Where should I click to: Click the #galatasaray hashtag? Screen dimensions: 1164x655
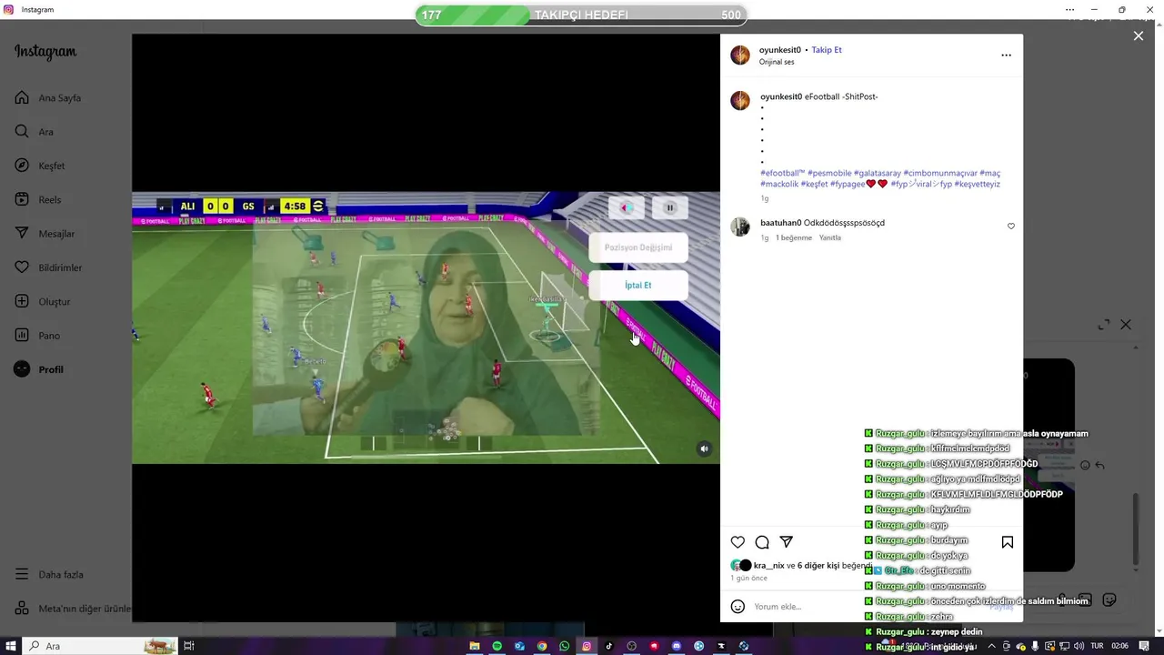coord(878,173)
